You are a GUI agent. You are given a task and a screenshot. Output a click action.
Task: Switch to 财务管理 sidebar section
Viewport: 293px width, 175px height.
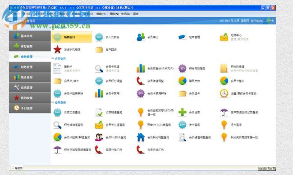click(x=30, y=67)
